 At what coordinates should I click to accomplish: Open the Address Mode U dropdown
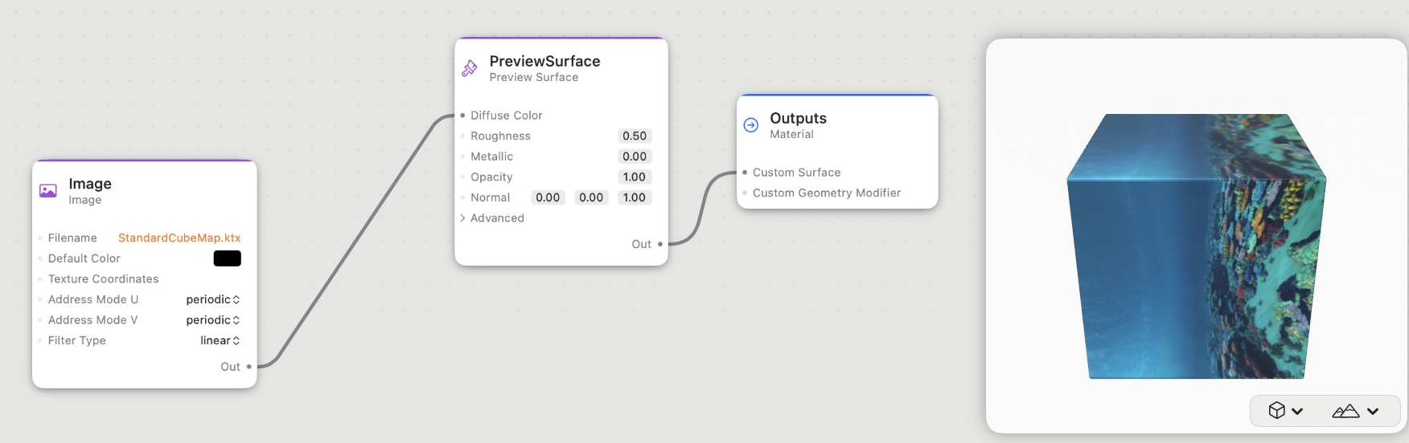(213, 299)
